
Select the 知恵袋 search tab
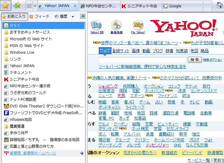click(x=182, y=51)
